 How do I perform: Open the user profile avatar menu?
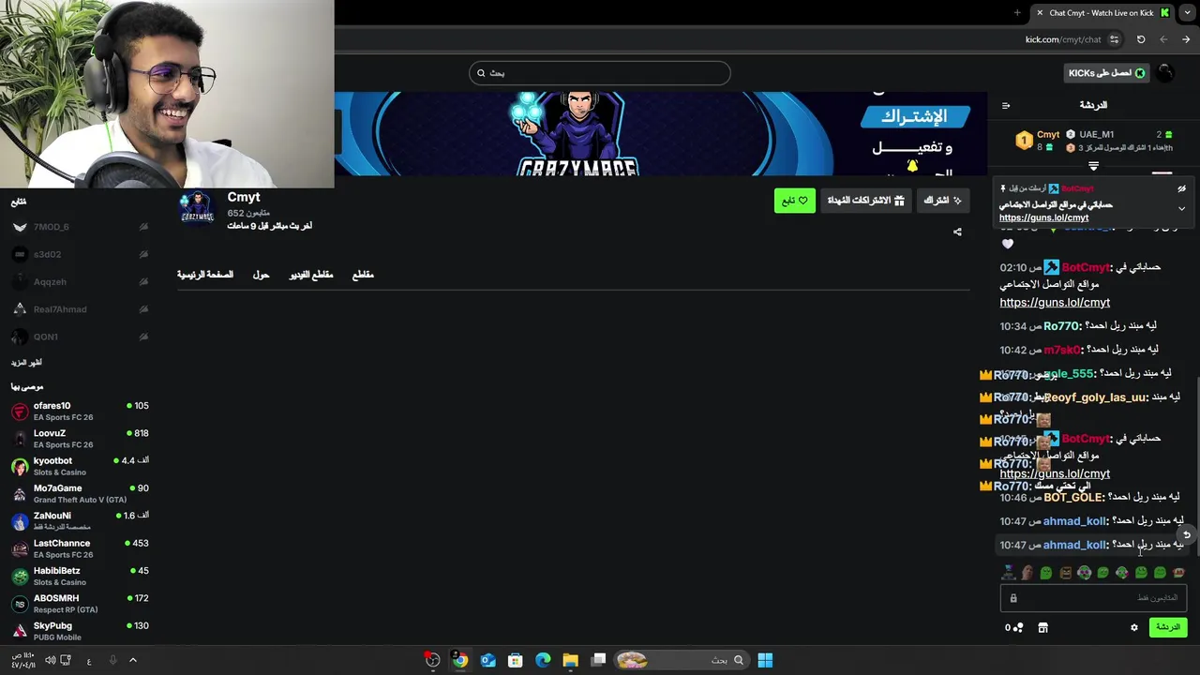point(1165,72)
